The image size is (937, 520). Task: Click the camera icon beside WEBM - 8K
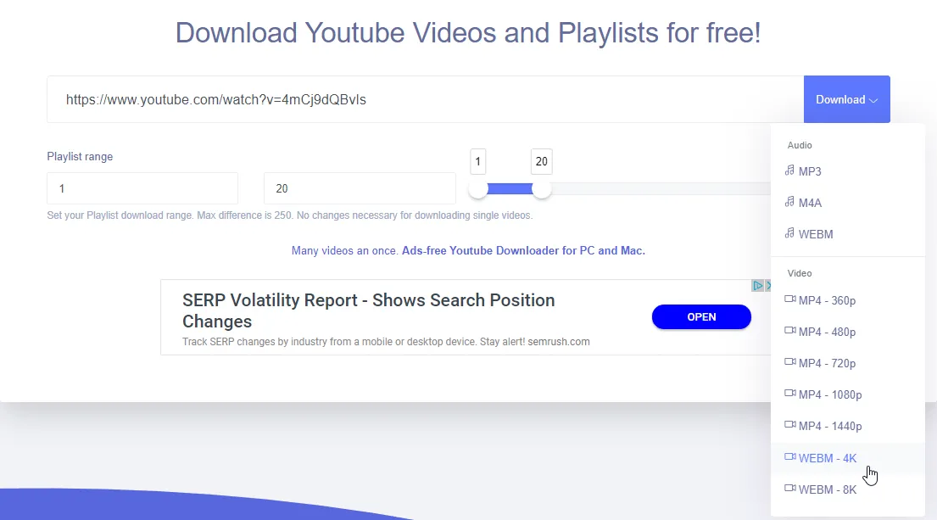click(x=790, y=489)
